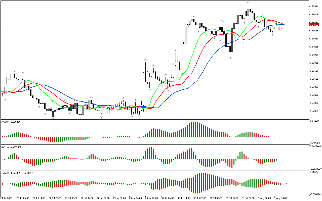
Task: Click the 27 Jul 14:00 time label
Action: (38, 198)
